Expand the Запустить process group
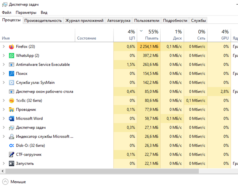Image resolution: width=238 pixels, height=186 pixels. point(4,163)
